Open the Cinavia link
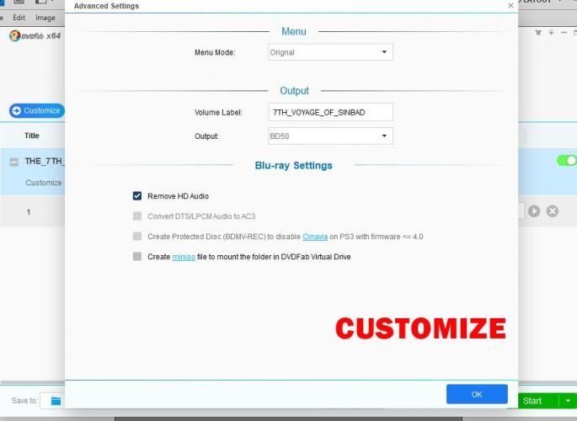The height and width of the screenshot is (421, 577). pyautogui.click(x=315, y=237)
